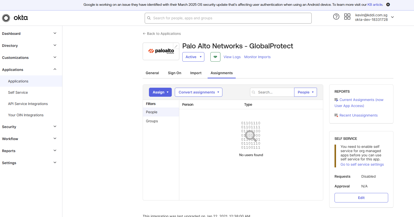Click the search magnifier in the global search bar
The height and width of the screenshot is (217, 414).
pyautogui.click(x=149, y=18)
